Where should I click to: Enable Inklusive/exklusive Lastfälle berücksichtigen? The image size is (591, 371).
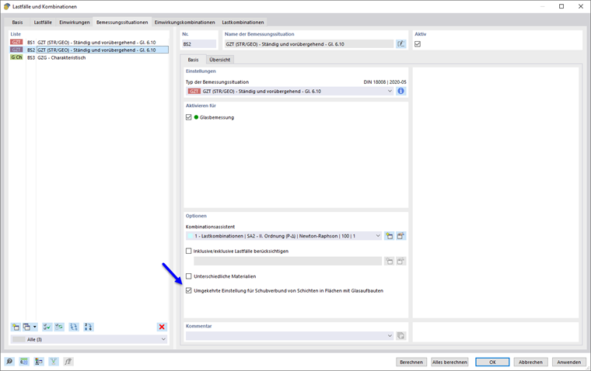tap(189, 251)
